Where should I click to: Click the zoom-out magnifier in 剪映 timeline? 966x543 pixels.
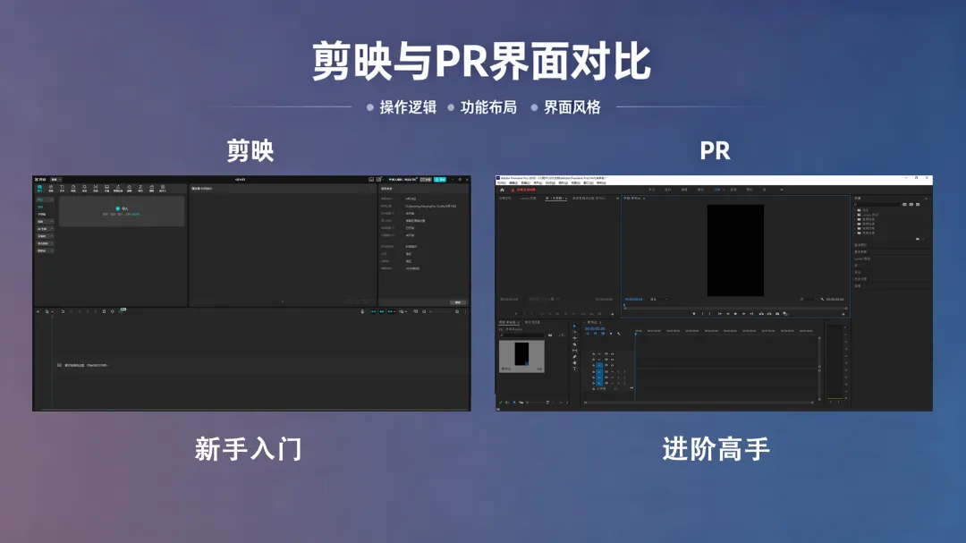pyautogui.click(x=424, y=311)
